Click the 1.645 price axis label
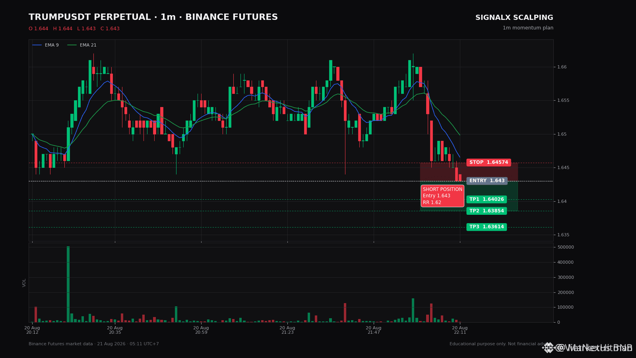 [x=563, y=167]
